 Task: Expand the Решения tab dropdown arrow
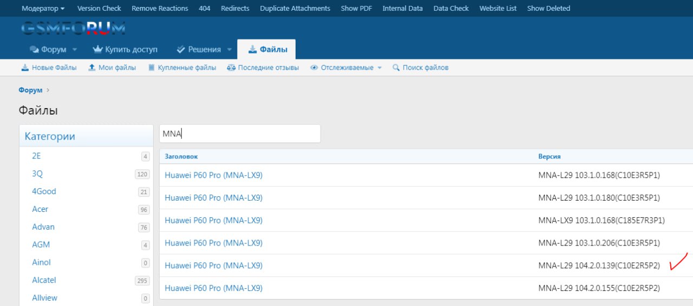229,50
